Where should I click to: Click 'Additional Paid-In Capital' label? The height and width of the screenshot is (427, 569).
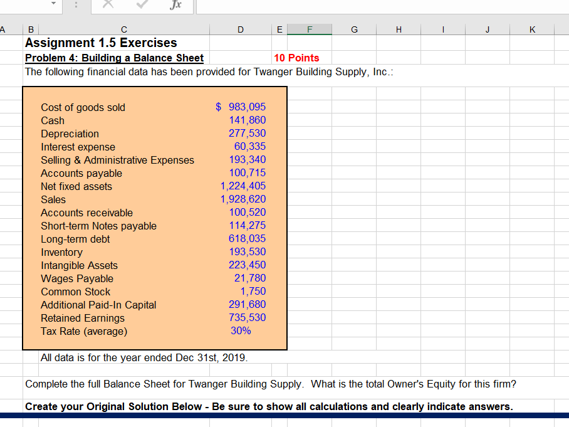98,305
